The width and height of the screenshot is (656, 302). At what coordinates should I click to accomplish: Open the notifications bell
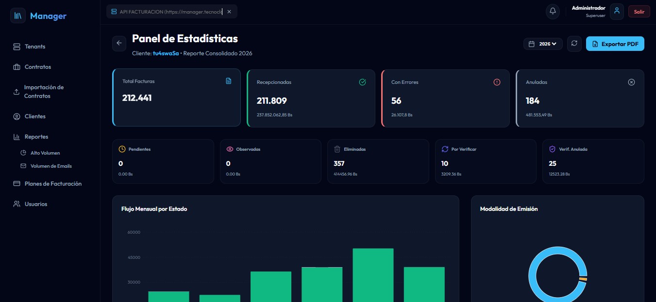point(553,11)
